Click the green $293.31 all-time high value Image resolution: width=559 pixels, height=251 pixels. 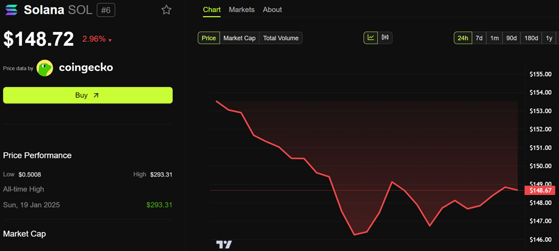(x=159, y=205)
